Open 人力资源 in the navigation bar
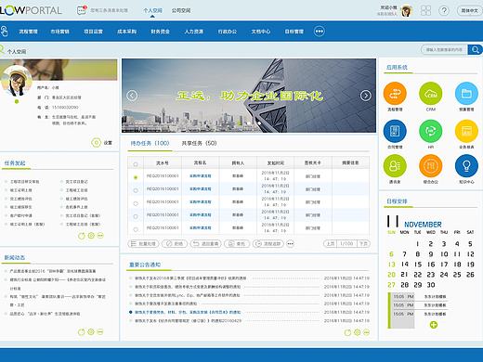 coord(194,32)
